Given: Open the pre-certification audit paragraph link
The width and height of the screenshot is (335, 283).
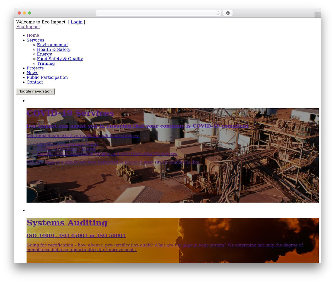Looking at the screenshot, I should click(165, 247).
